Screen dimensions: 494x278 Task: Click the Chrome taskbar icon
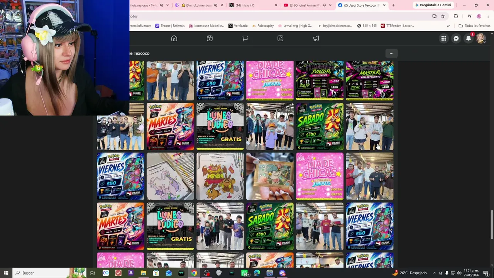194,273
